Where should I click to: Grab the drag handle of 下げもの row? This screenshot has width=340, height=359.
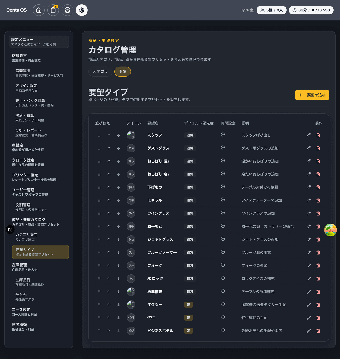pos(99,187)
